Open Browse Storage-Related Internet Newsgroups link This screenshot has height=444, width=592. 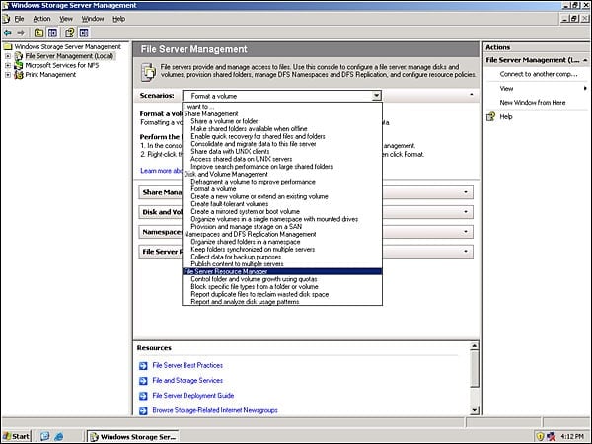click(x=215, y=410)
